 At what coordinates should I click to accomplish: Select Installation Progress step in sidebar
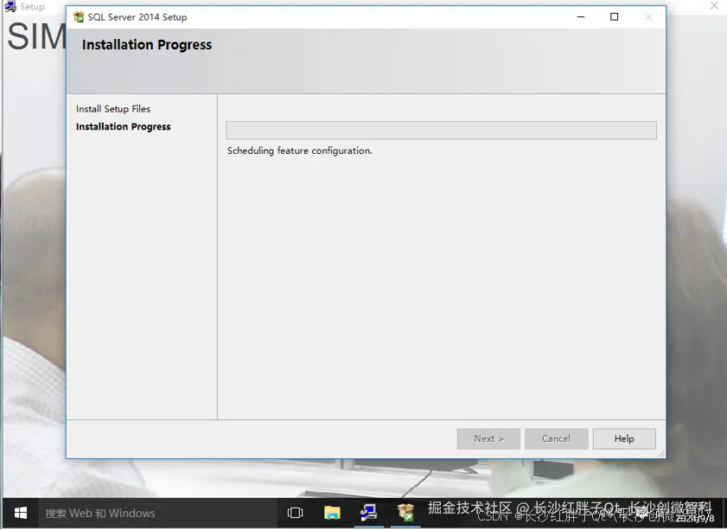(x=124, y=126)
